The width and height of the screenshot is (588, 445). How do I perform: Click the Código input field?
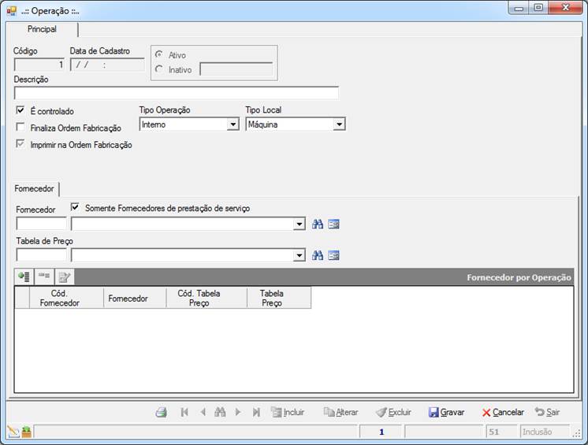coord(39,65)
